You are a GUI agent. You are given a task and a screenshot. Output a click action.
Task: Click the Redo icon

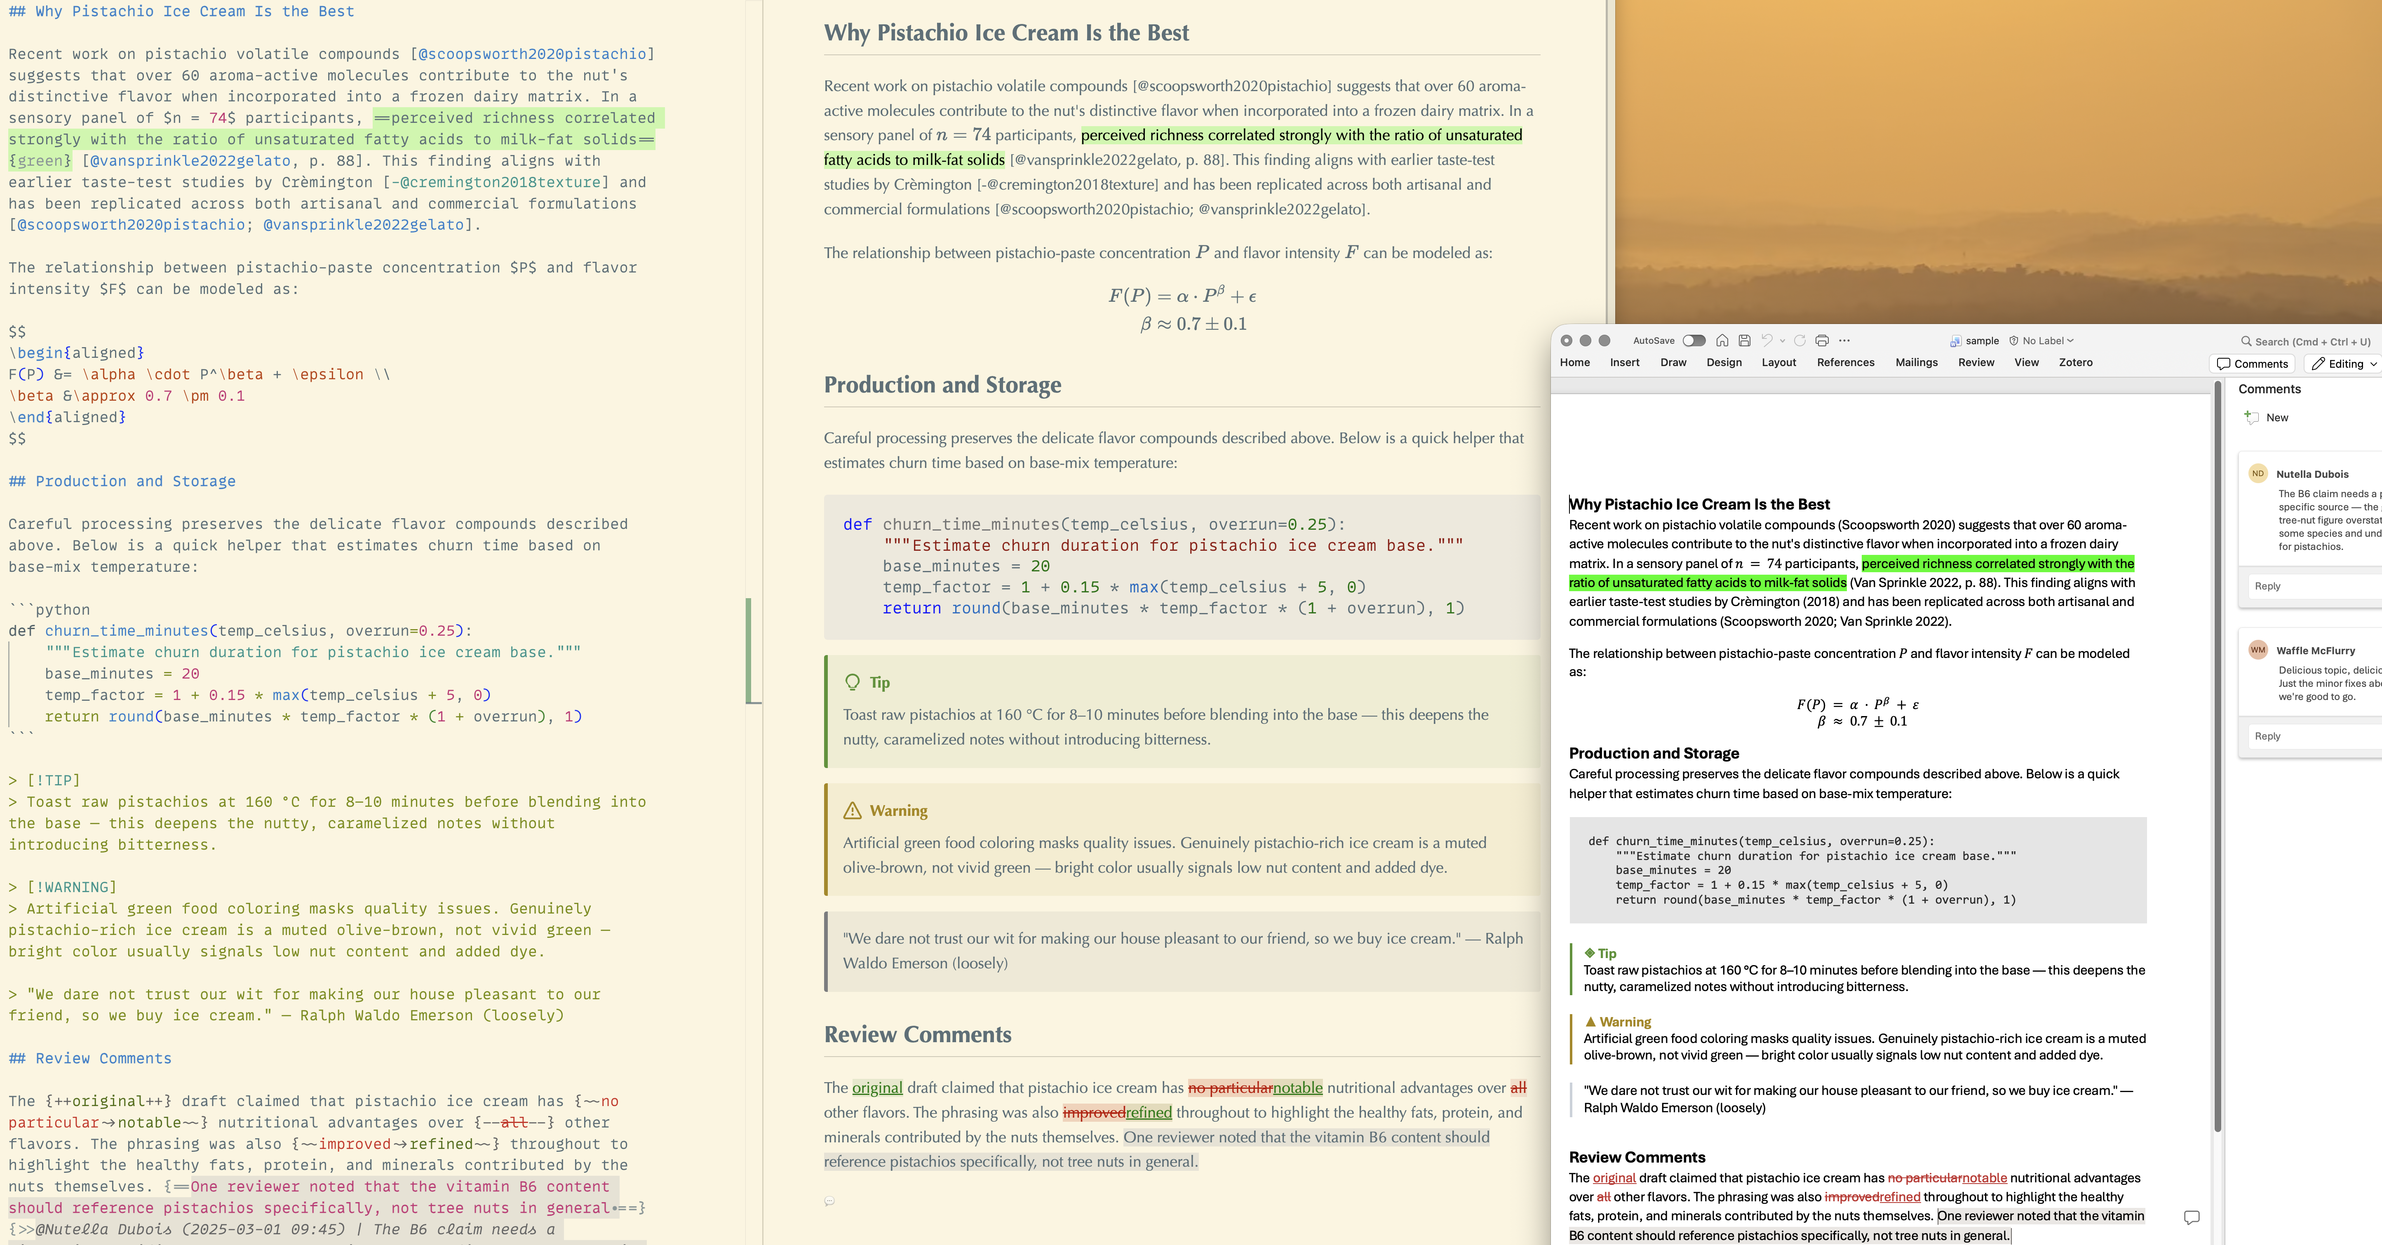[1800, 341]
